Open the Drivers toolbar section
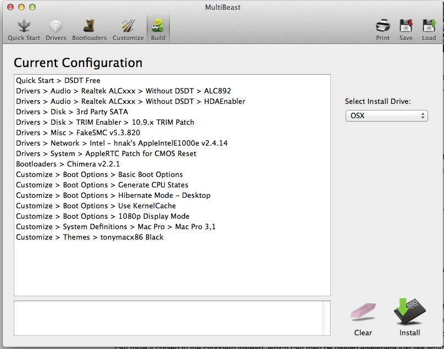 click(56, 30)
